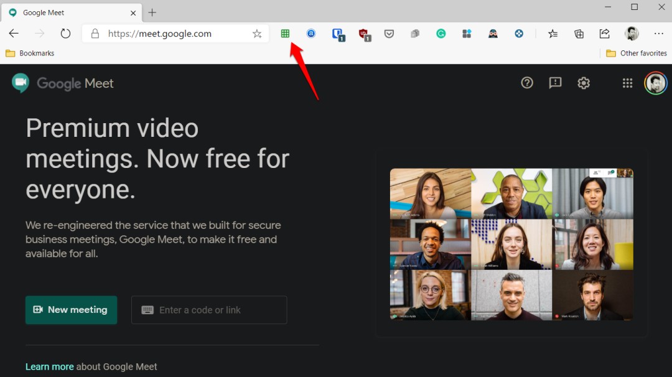Viewport: 672px width, 377px height.
Task: Open the Bookmarks folder
Action: pos(30,53)
